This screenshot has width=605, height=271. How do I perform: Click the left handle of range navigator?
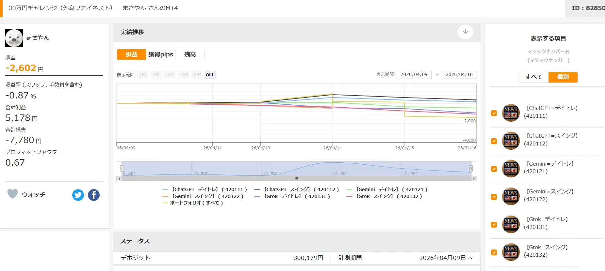point(122,168)
